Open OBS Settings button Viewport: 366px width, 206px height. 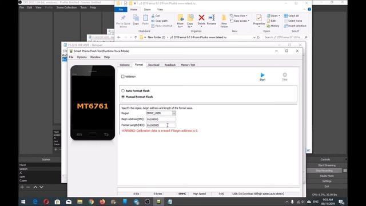tap(327, 181)
